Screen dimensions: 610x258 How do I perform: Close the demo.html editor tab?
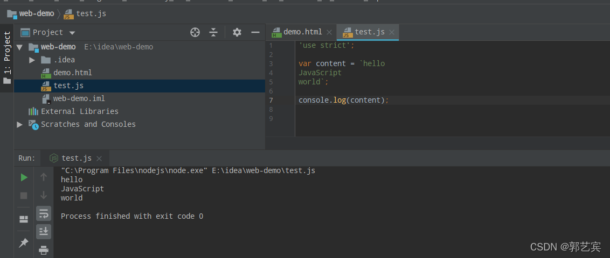[x=329, y=32]
